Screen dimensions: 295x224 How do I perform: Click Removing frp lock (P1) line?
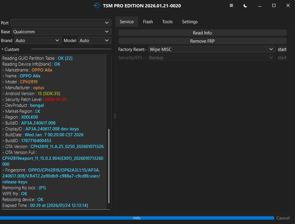coord(24,188)
